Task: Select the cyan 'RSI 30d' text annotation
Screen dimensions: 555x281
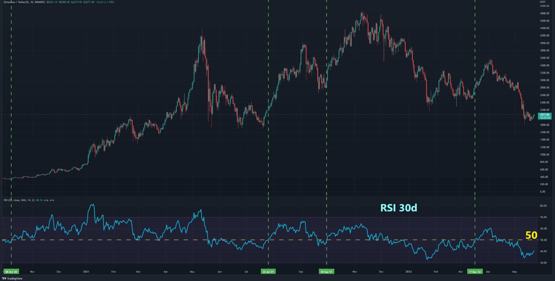Action: 398,208
